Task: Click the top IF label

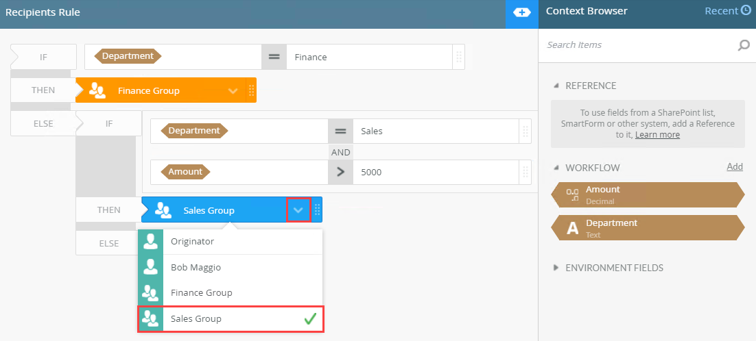Action: (43, 57)
